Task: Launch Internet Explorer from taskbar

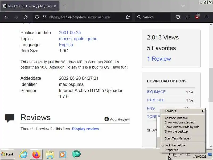Action: tap(23, 154)
